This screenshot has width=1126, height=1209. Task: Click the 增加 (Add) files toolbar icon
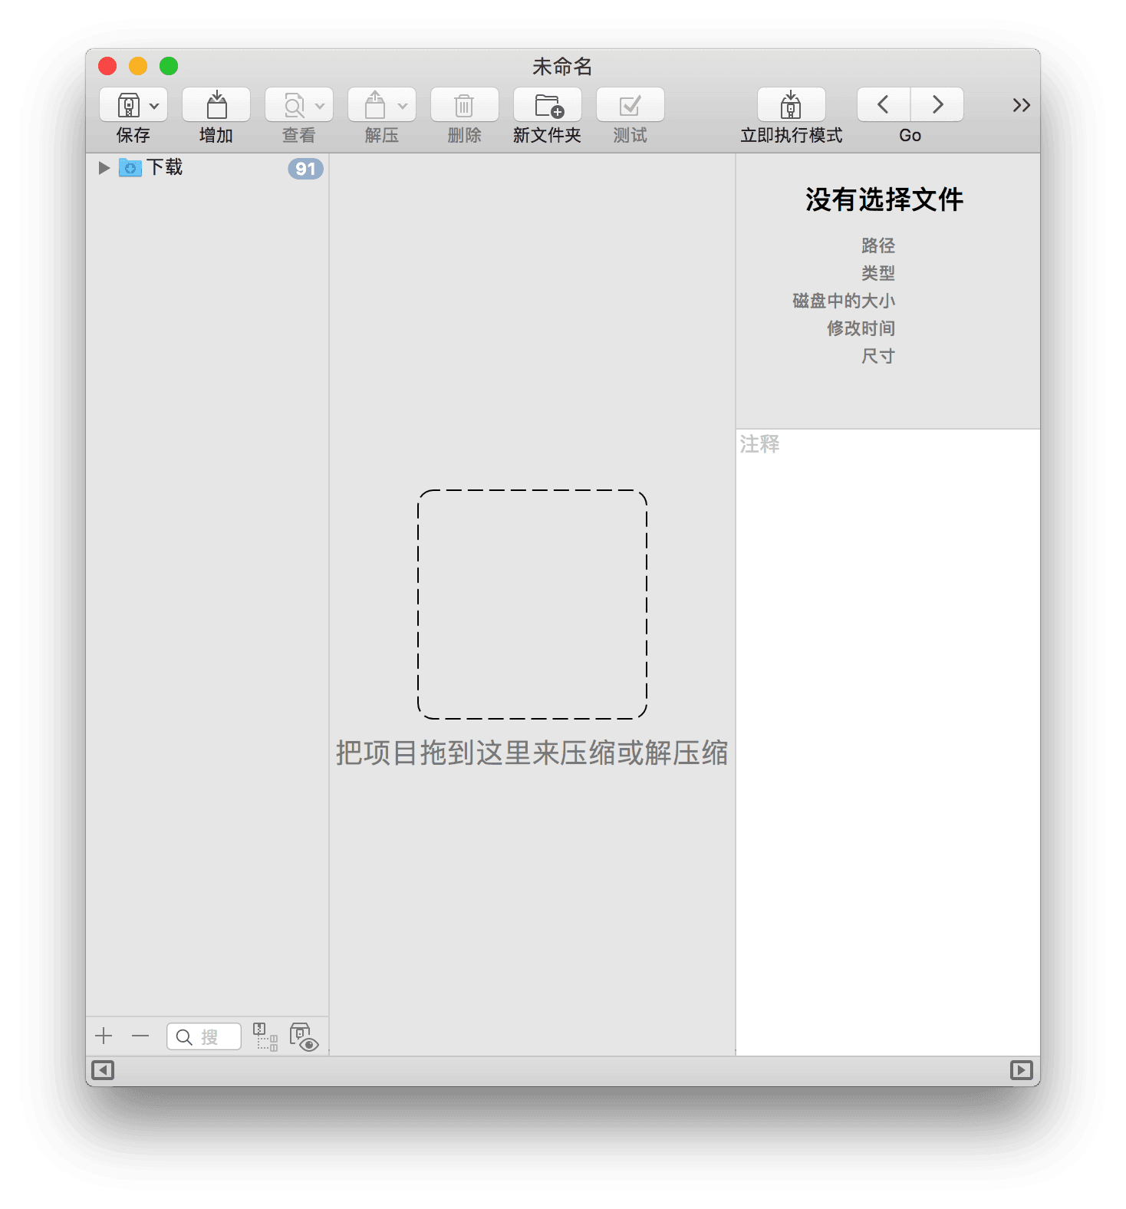[216, 105]
